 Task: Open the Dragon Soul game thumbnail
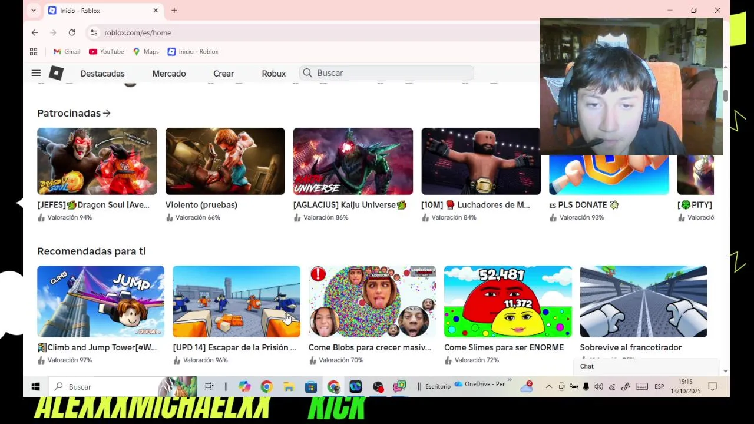coord(97,161)
